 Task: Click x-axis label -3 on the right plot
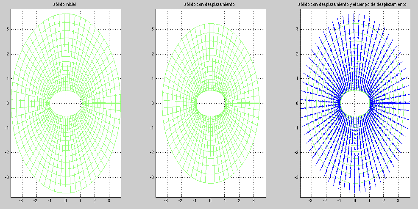(x=310, y=201)
